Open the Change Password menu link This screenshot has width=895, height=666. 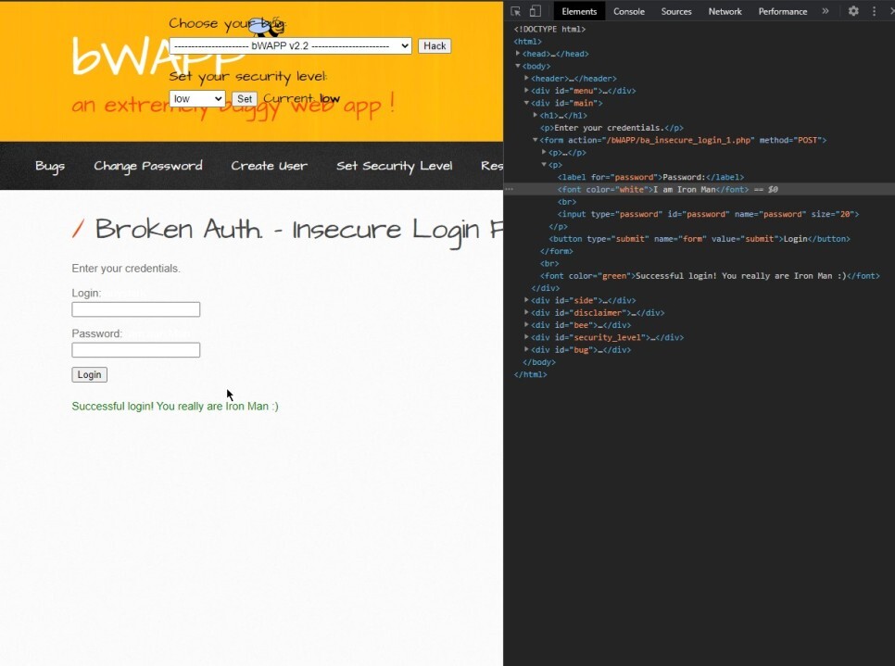click(x=148, y=166)
